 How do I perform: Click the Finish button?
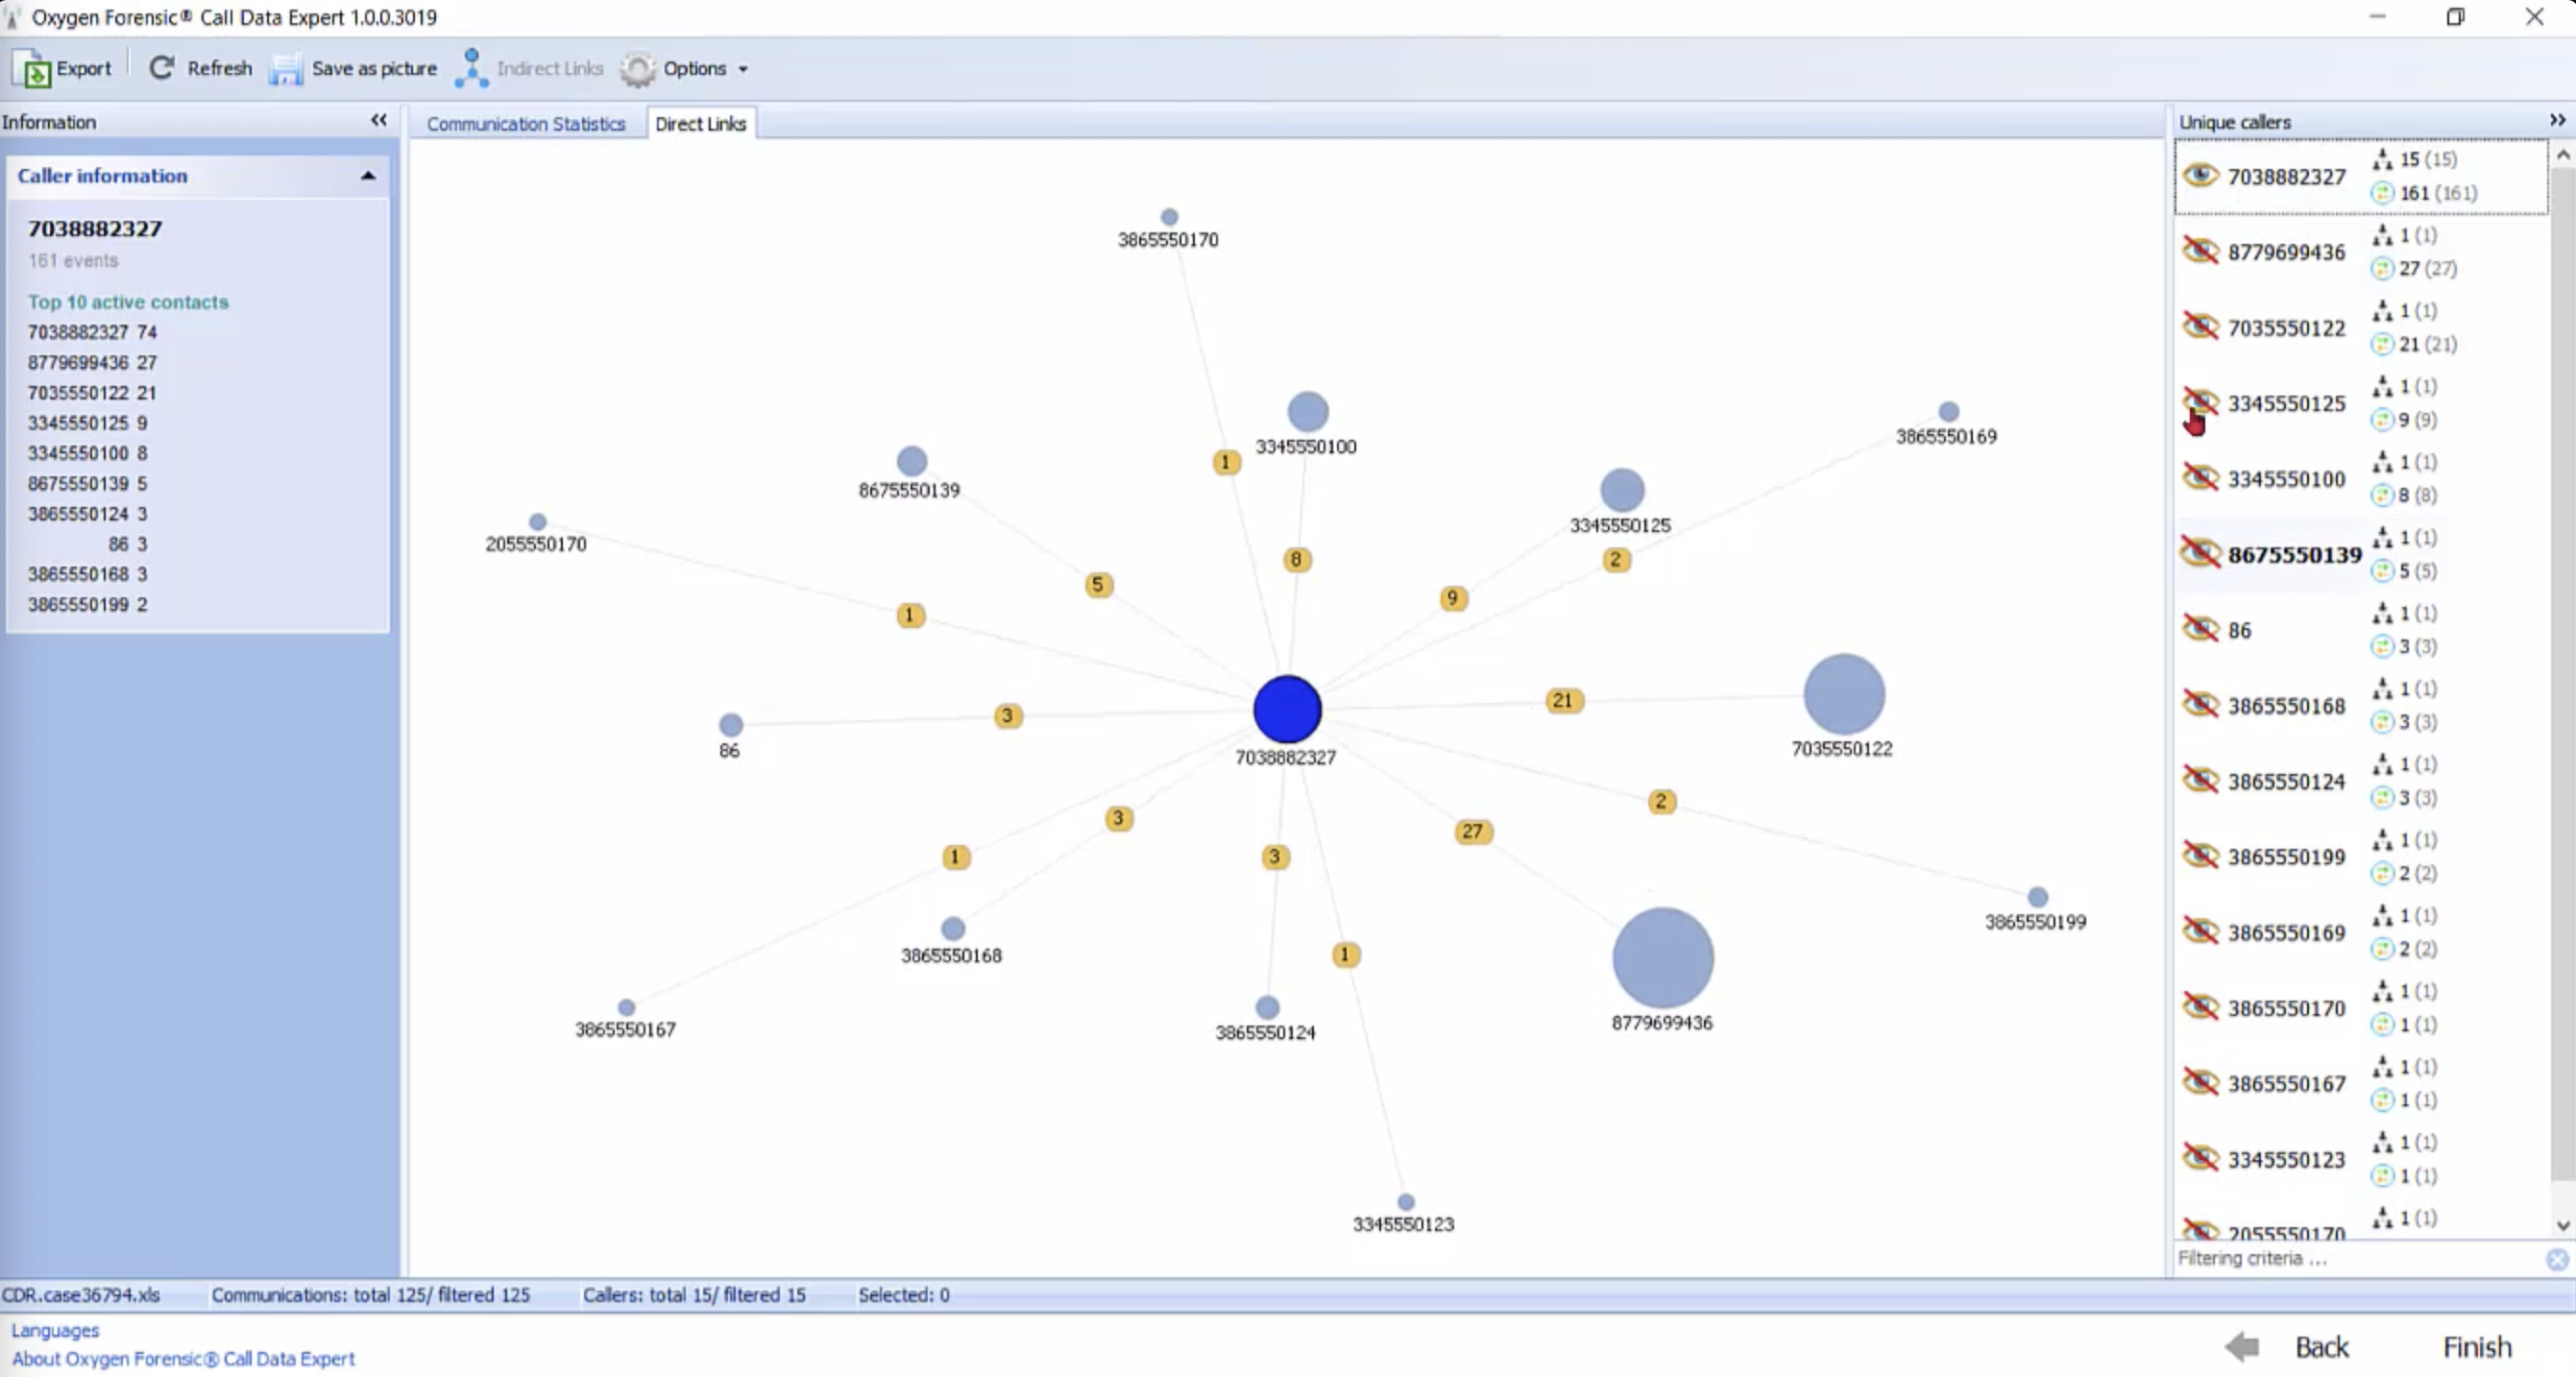coord(2477,1347)
